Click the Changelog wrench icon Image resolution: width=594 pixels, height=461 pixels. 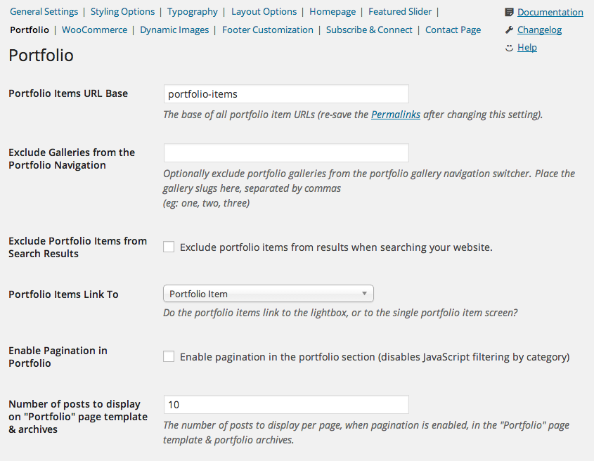tap(509, 30)
